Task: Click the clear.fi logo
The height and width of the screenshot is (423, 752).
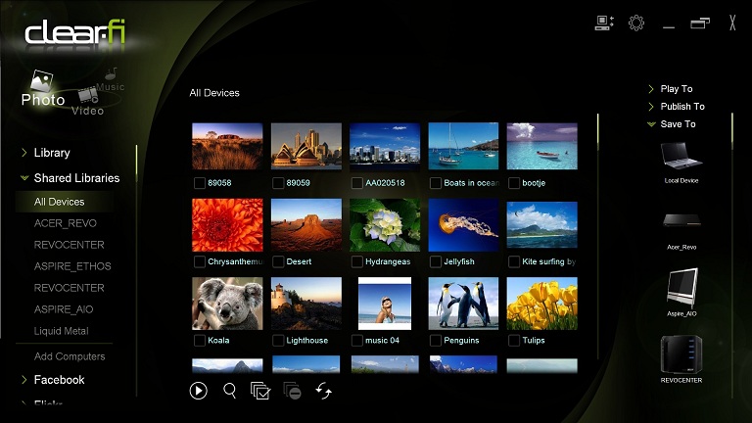Action: tap(74, 32)
